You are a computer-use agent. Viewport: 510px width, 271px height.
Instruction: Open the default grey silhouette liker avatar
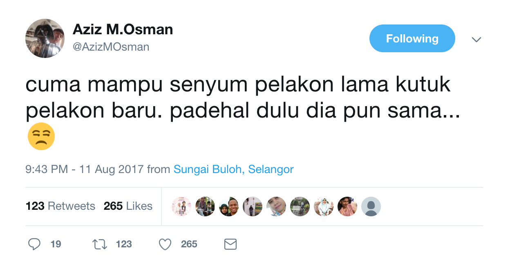click(371, 207)
